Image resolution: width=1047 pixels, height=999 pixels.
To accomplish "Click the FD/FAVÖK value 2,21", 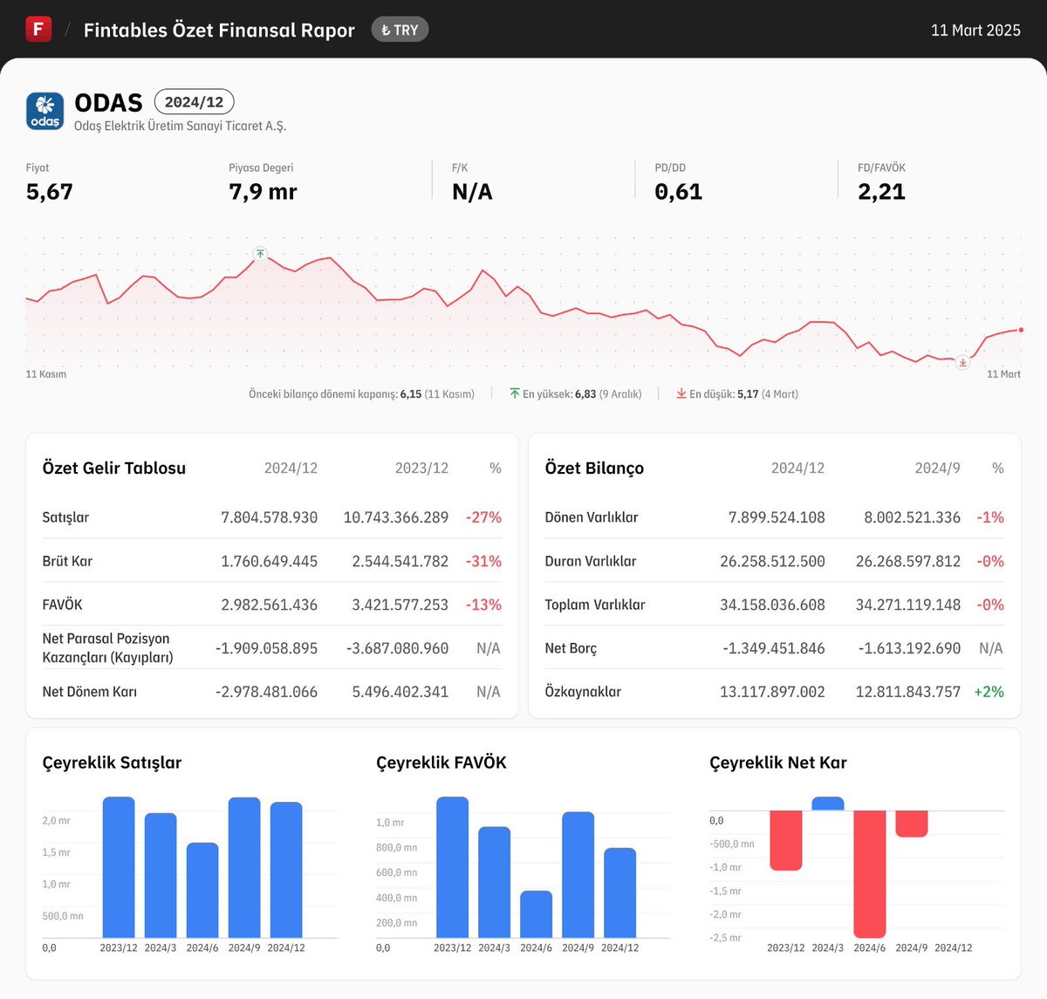I will point(881,192).
